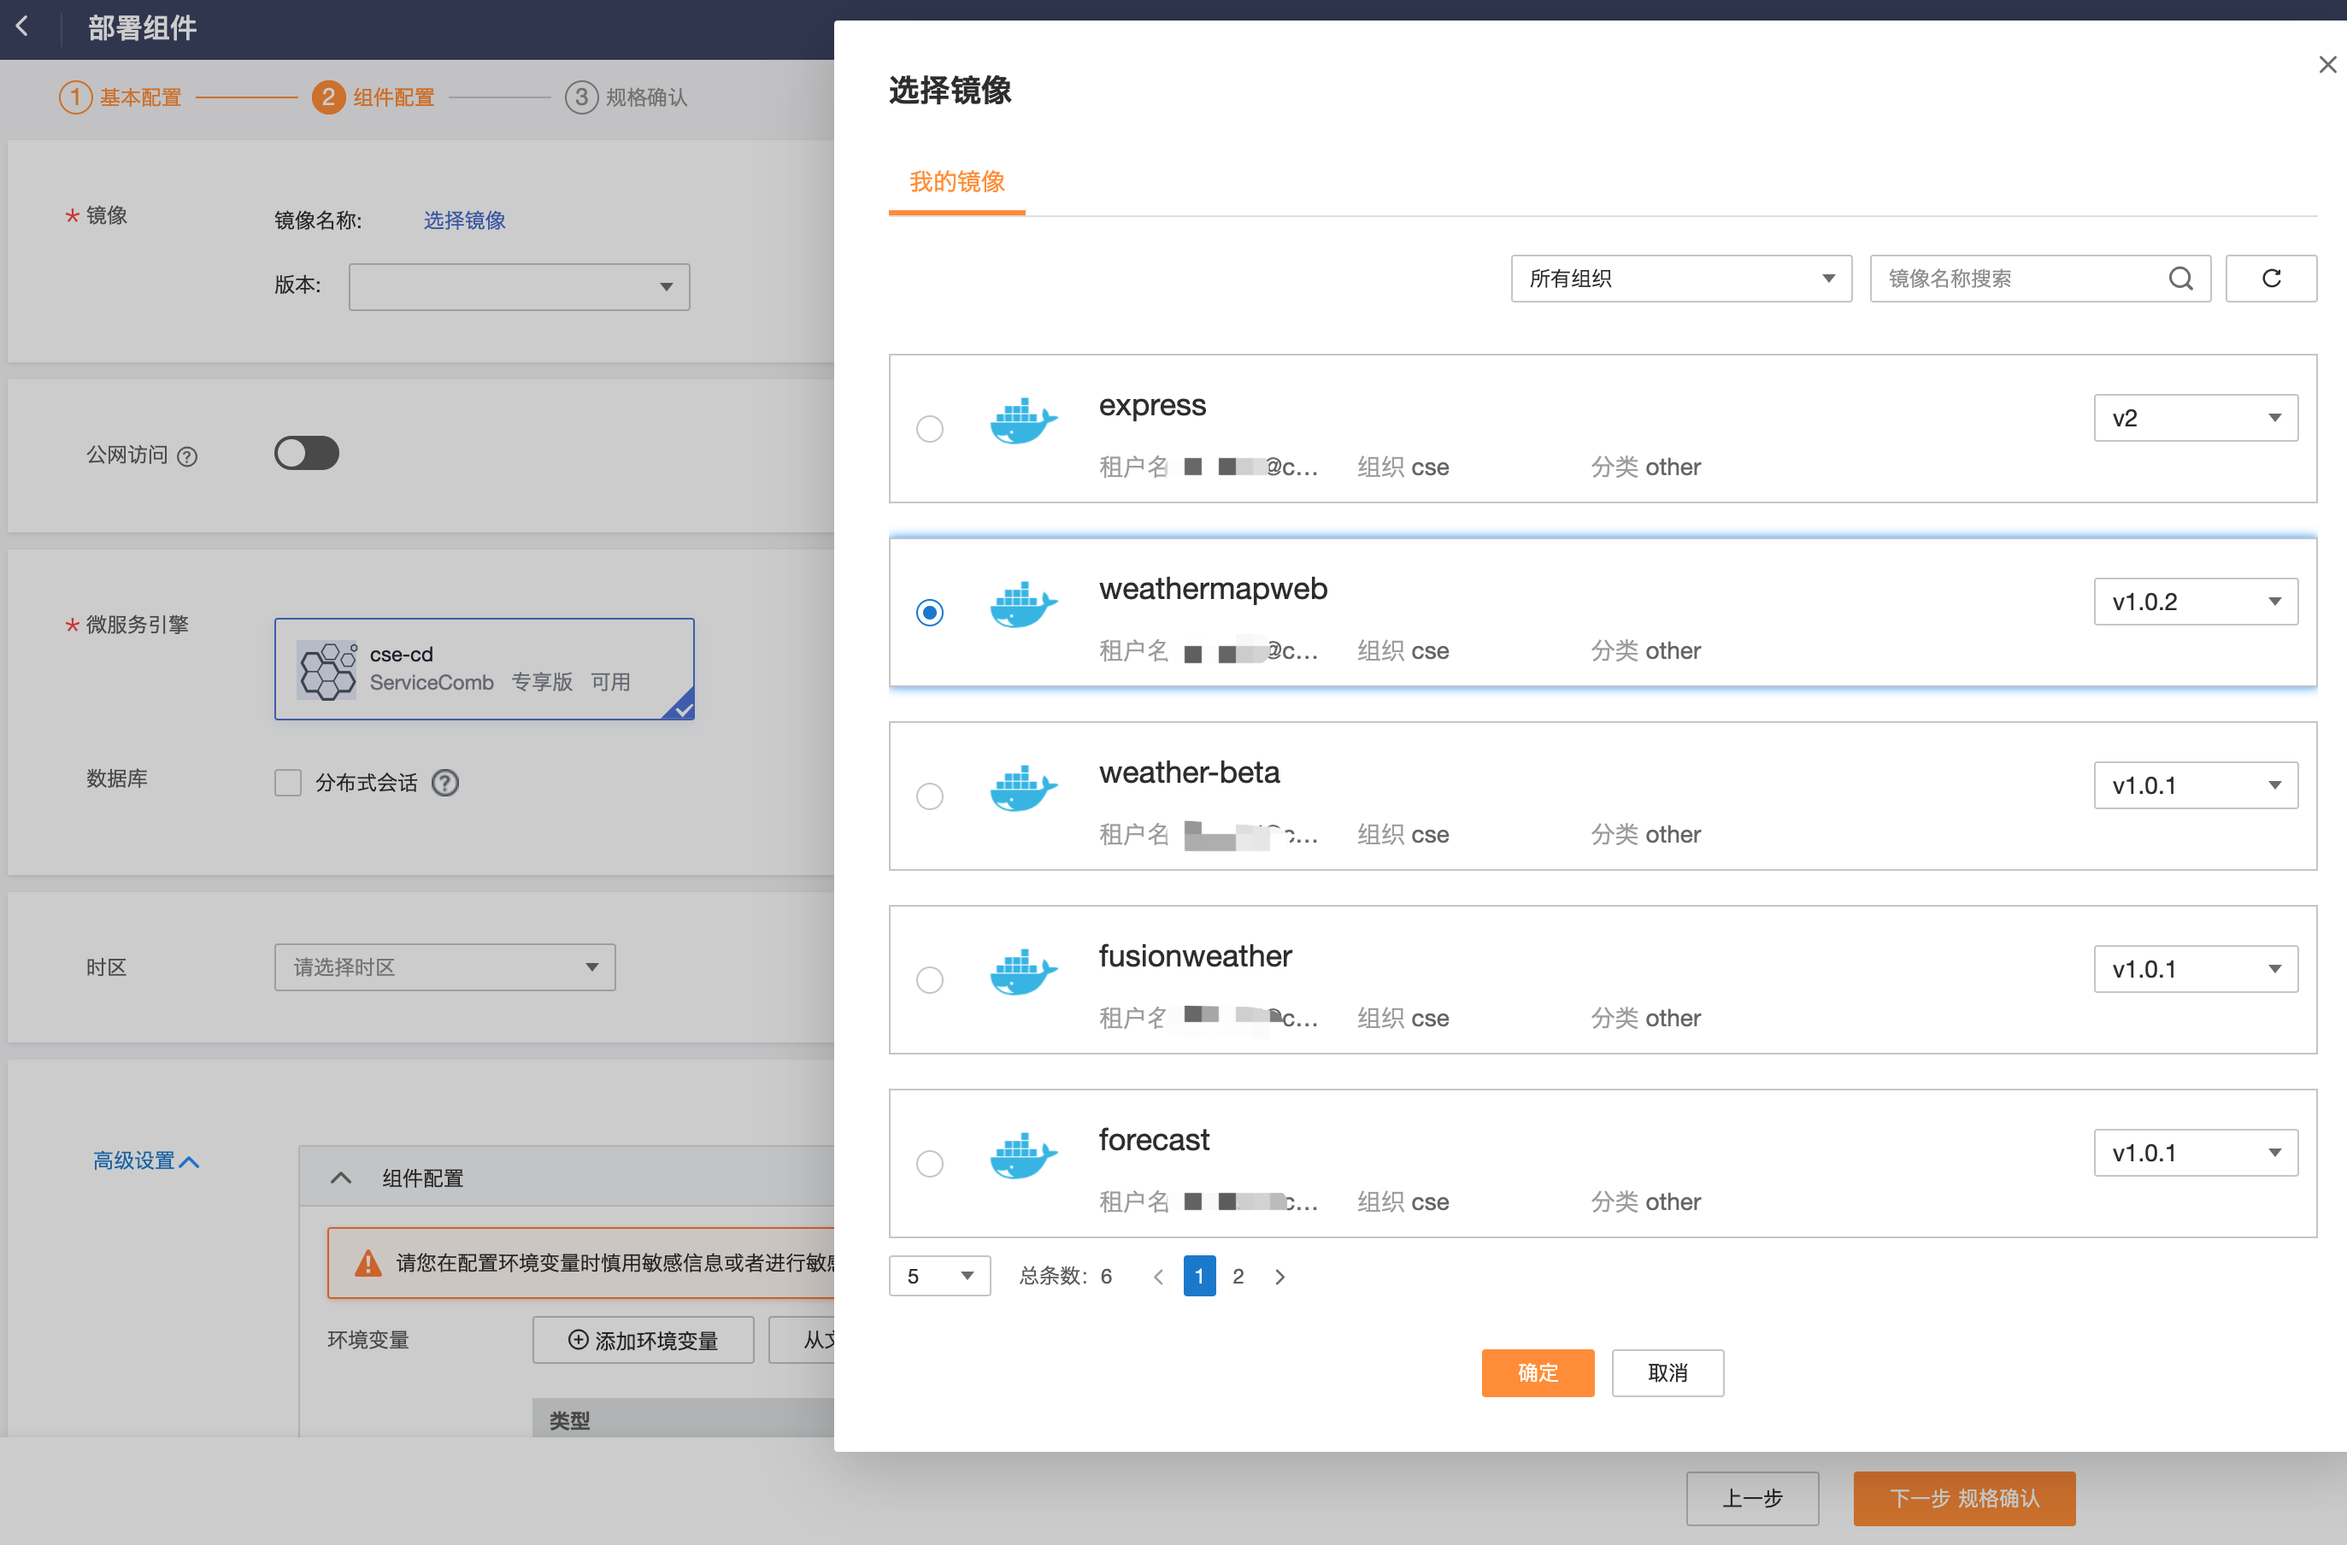Select the fusionweather image radio button

point(929,980)
